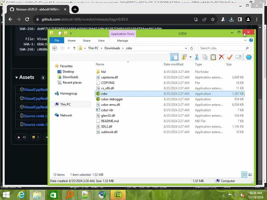Image resolution: width=267 pixels, height=200 pixels.
Task: Collapse the Assets section triangle on GitHub
Action: coord(16,78)
